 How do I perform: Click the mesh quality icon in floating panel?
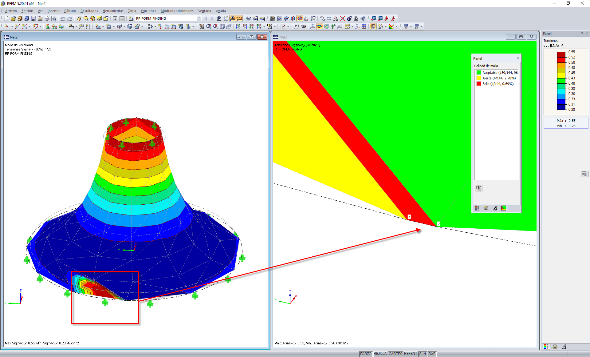click(x=504, y=208)
